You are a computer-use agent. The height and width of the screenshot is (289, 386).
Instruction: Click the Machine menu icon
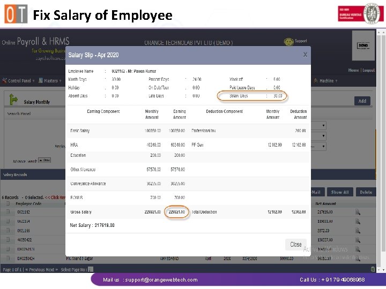tap(316, 81)
